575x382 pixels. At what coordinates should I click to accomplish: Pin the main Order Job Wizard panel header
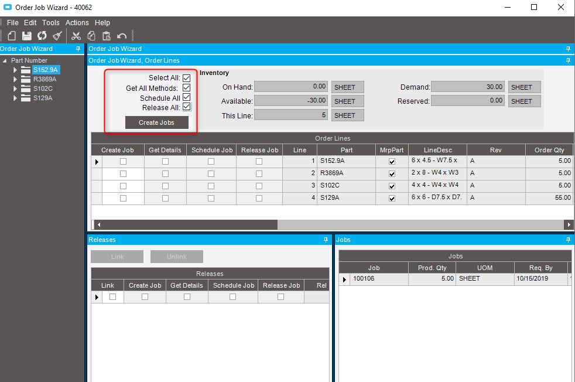(x=568, y=49)
